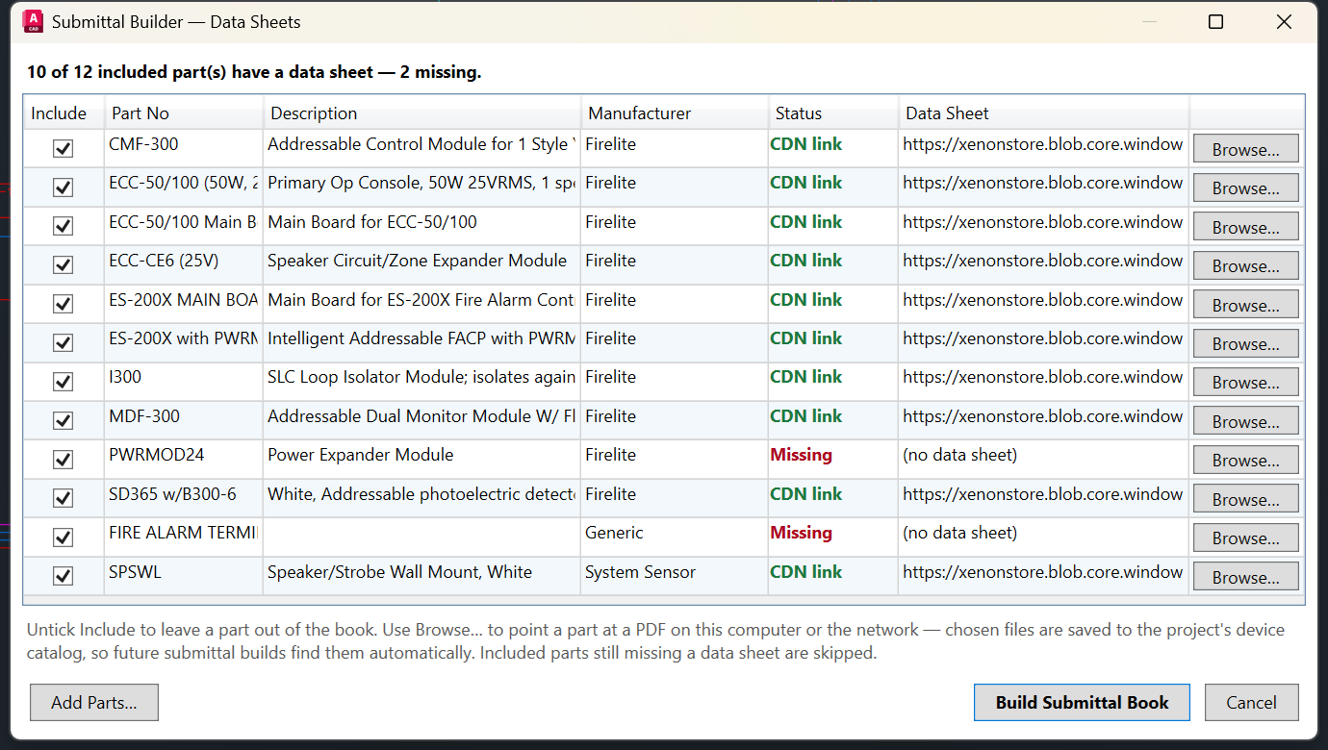The image size is (1328, 750).
Task: Click 'Speaker/Strobe Wall Mount, White' description
Action: pos(399,572)
